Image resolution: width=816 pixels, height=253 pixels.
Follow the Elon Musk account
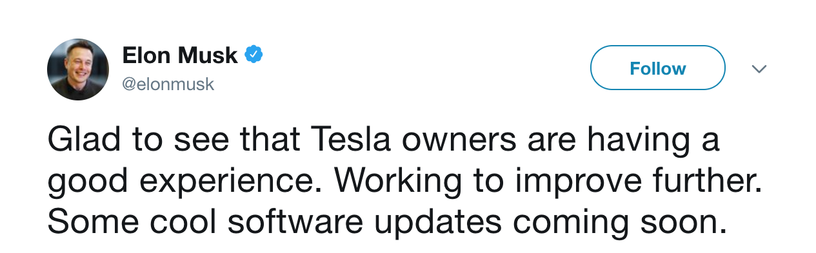click(x=658, y=68)
